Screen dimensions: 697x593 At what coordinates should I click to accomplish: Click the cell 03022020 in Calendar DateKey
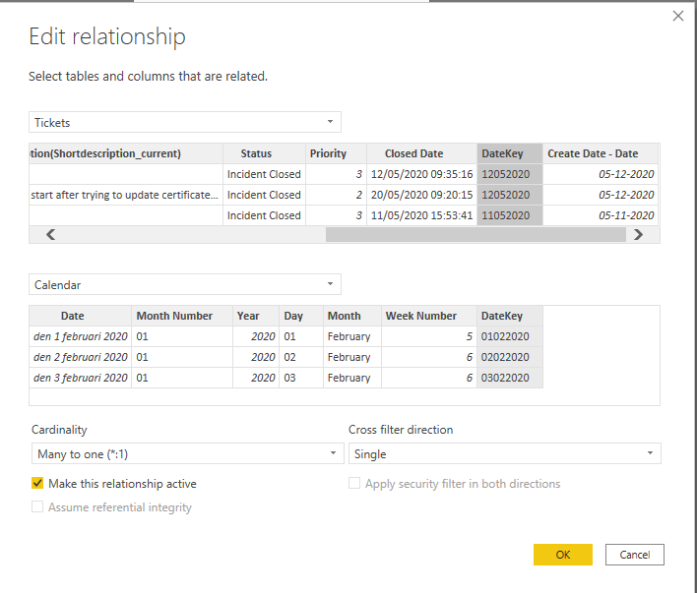pyautogui.click(x=509, y=378)
